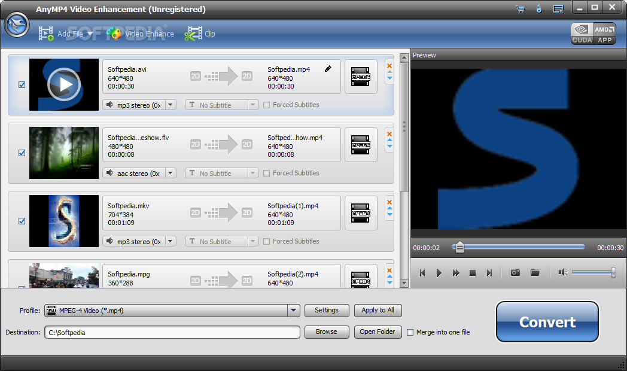Open MPEG4 format icon for Softpedia...eshow.flv
This screenshot has width=627, height=371.
(x=361, y=145)
